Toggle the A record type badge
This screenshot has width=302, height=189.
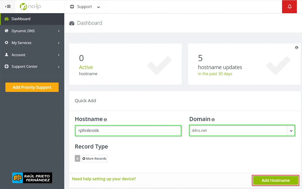click(x=78, y=159)
